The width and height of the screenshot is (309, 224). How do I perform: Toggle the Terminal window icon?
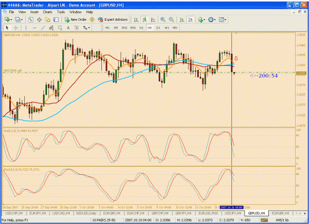pos(56,19)
